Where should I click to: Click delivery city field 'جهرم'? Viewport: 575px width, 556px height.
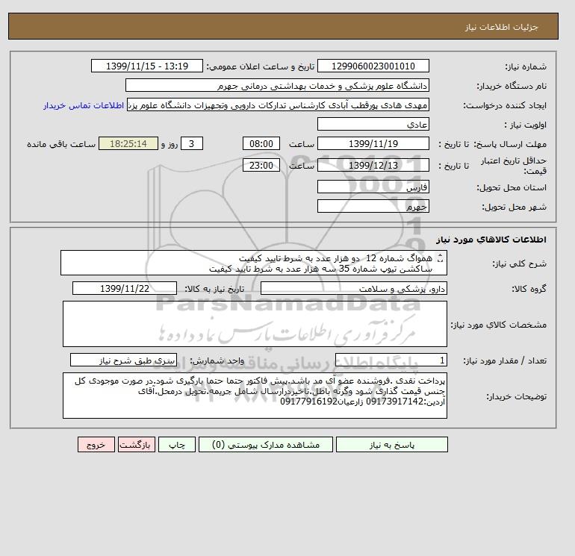[x=373, y=206]
